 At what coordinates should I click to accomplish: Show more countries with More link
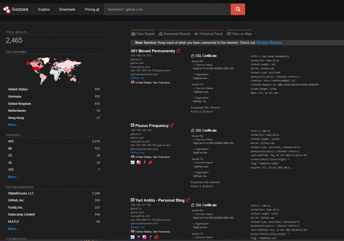[x=13, y=125]
